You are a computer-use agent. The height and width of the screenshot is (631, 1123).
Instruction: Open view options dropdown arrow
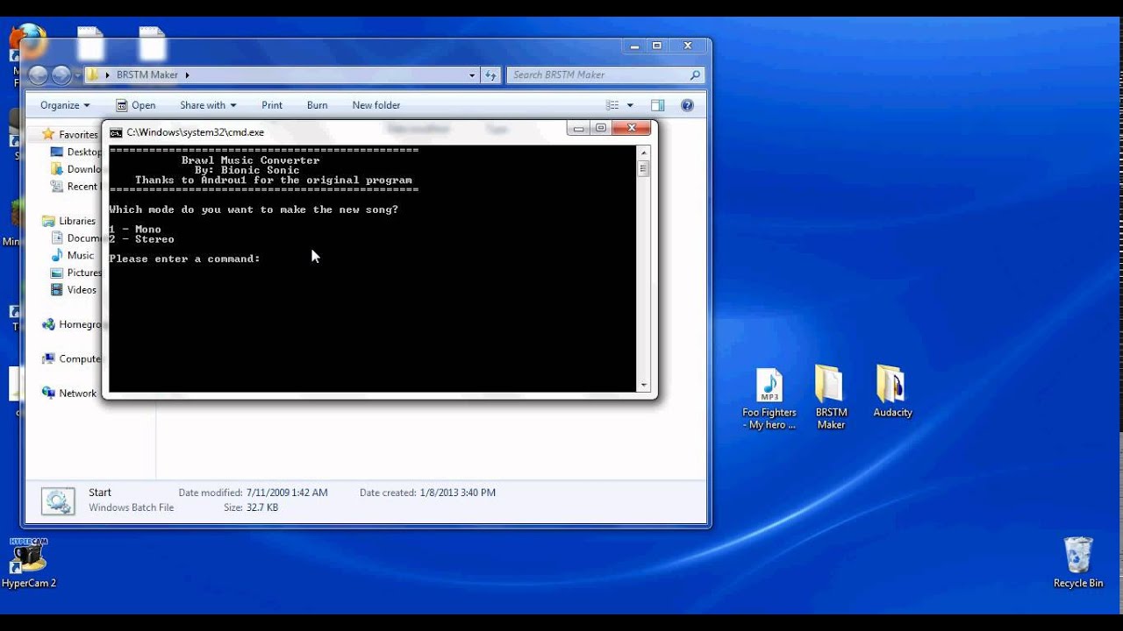[x=630, y=105]
